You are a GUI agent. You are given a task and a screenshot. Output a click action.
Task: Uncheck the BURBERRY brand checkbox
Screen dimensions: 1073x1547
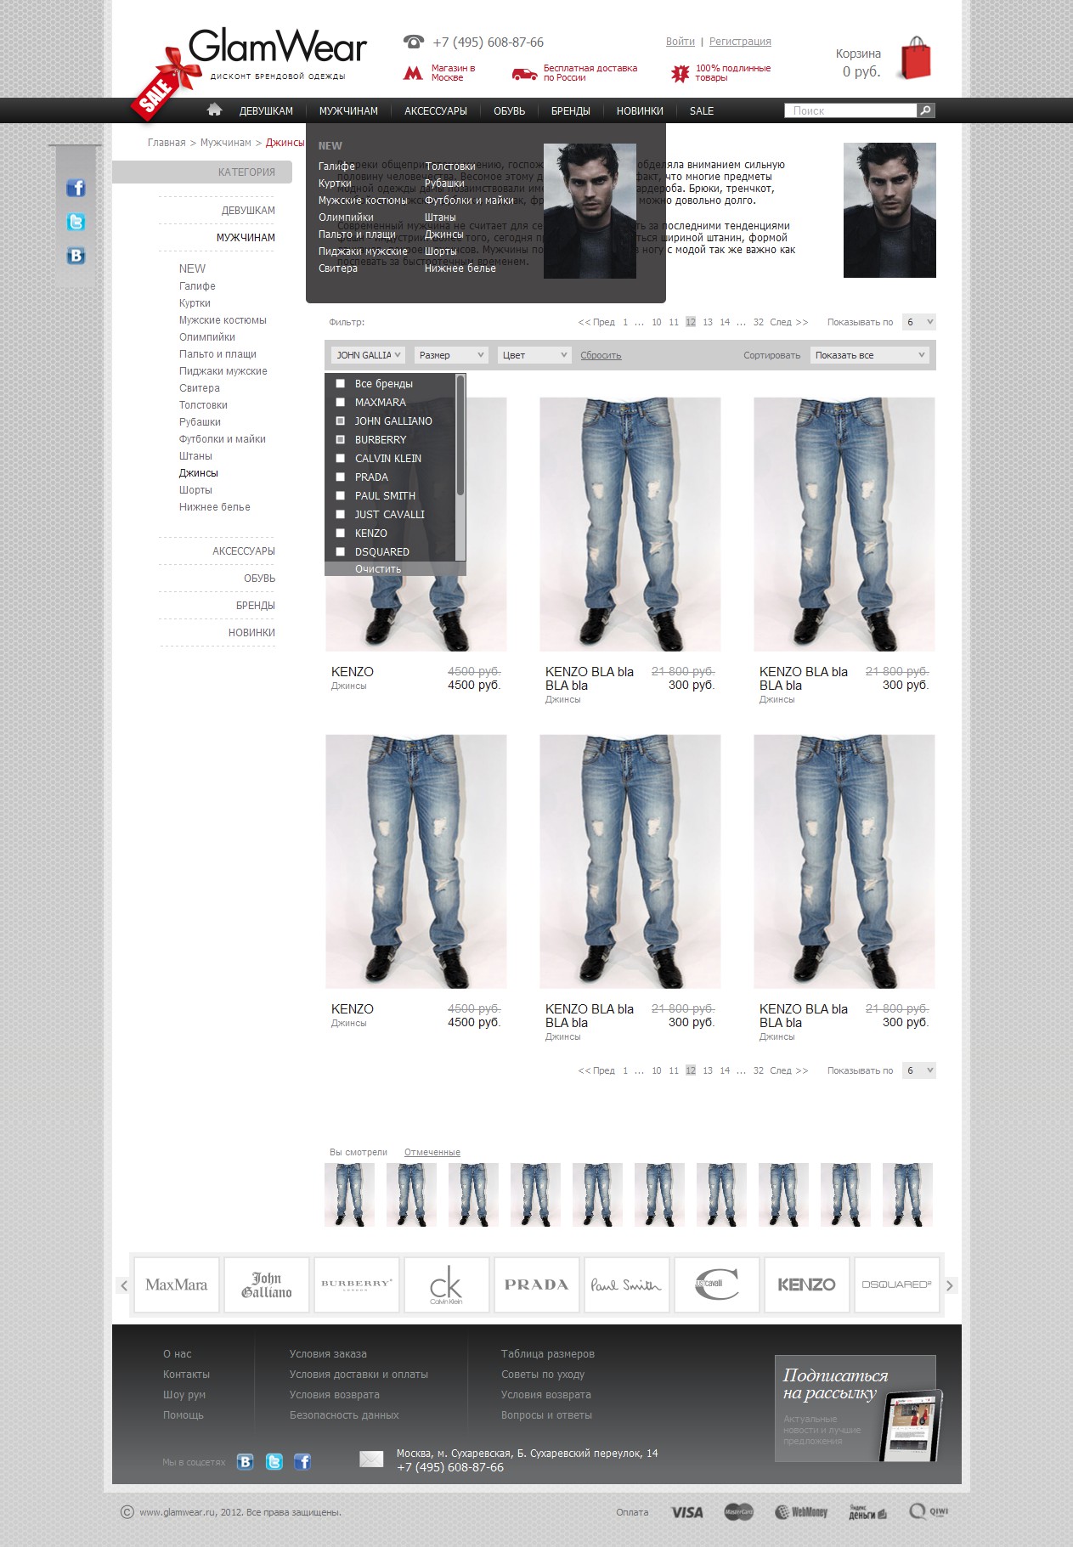(341, 440)
